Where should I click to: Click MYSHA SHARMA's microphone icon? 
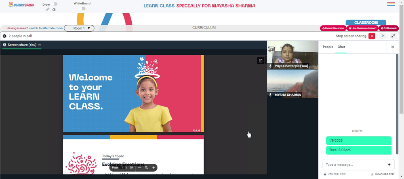pyautogui.click(x=270, y=95)
